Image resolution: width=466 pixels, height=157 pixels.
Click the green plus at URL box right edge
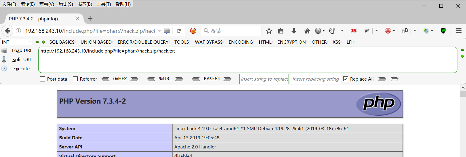pyautogui.click(x=462, y=56)
